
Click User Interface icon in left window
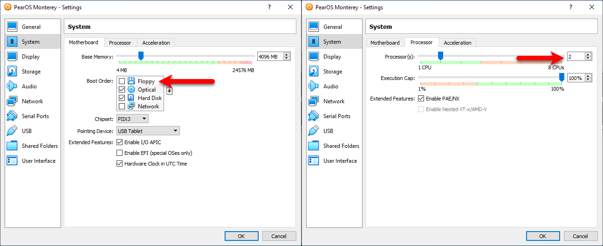point(12,160)
